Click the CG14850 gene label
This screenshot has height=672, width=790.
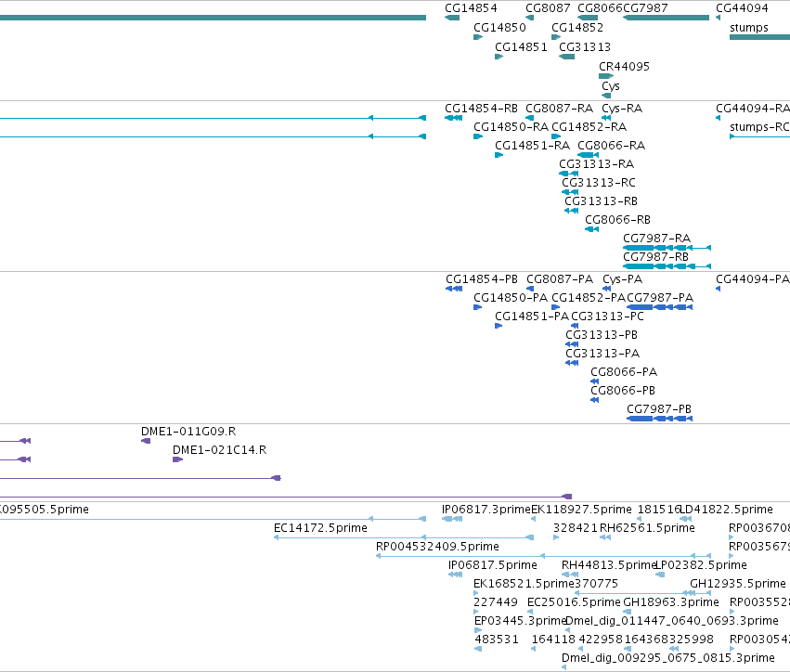[x=499, y=28]
